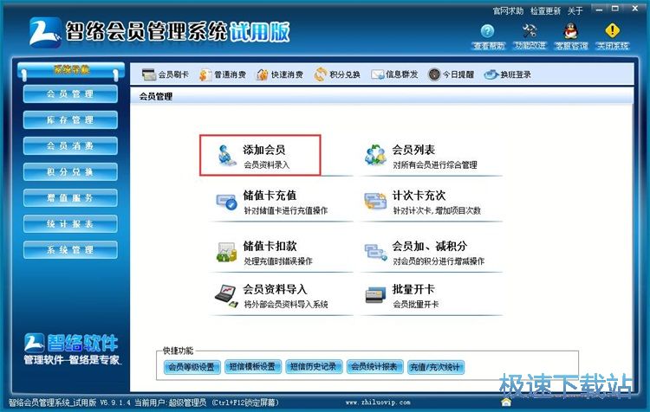
Task: Click the 添加会员 person icon
Action: pyautogui.click(x=226, y=156)
